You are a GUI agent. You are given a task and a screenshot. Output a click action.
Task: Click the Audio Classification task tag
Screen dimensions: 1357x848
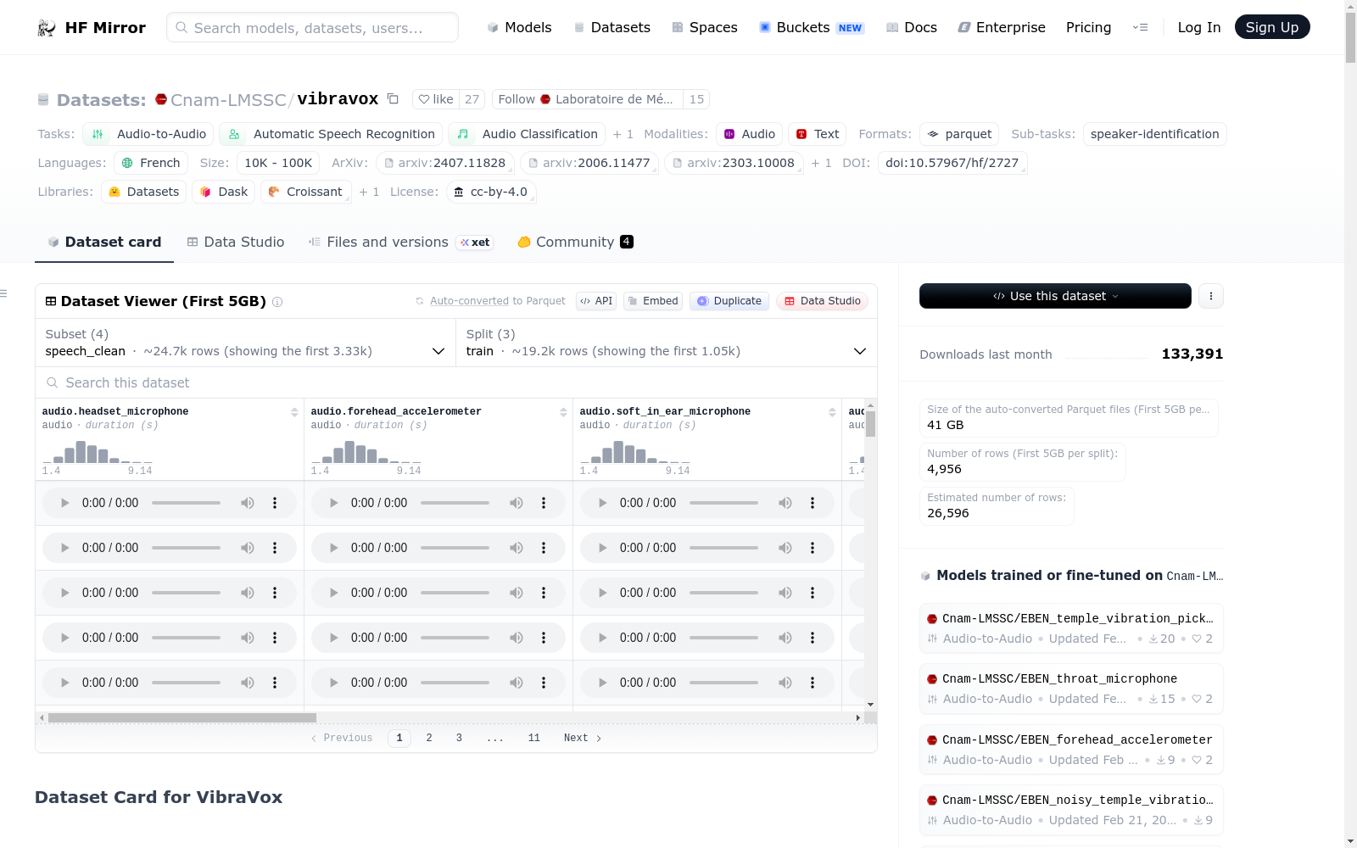click(527, 134)
